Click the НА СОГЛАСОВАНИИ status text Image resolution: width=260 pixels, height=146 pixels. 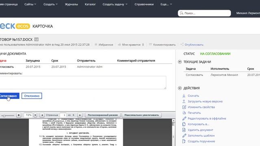click(215, 54)
